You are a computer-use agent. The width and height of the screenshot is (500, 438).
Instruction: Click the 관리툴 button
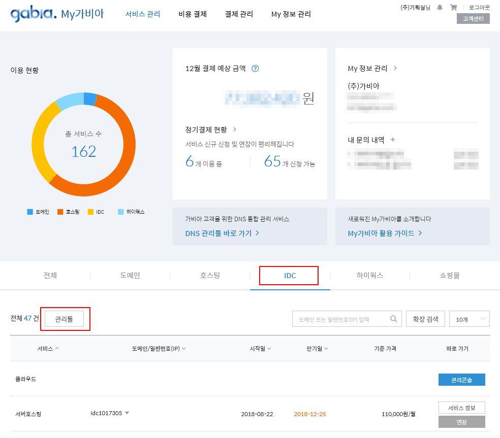pyautogui.click(x=64, y=319)
